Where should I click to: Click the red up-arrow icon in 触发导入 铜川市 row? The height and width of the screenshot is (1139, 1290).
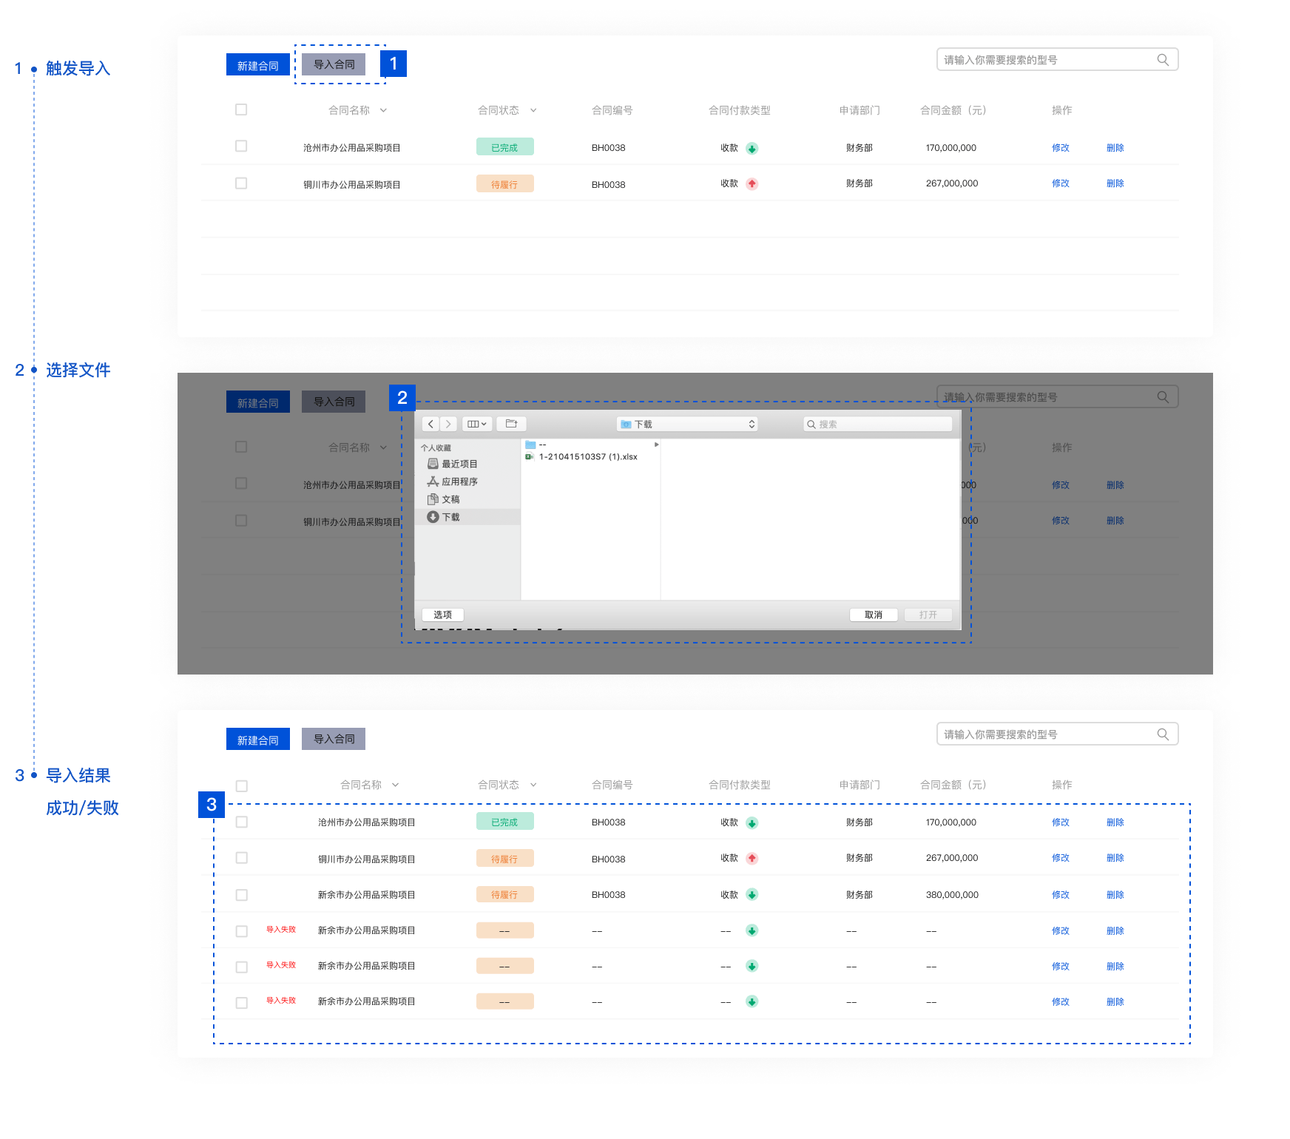[x=752, y=183]
